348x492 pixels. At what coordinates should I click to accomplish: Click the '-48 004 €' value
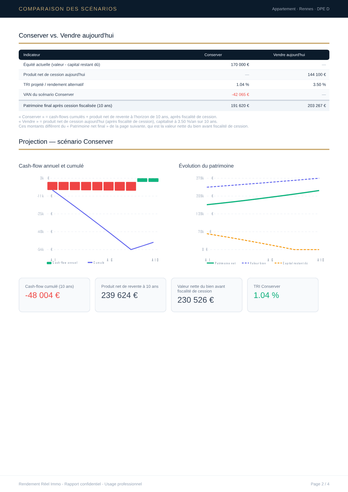(x=42, y=295)
